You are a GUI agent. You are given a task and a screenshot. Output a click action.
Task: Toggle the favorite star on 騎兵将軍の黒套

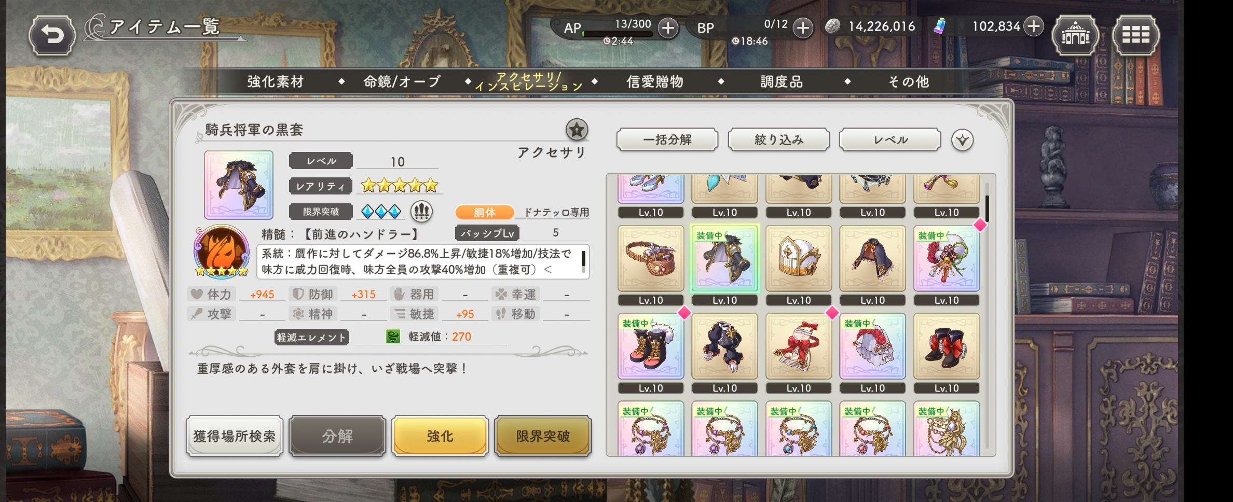[577, 130]
